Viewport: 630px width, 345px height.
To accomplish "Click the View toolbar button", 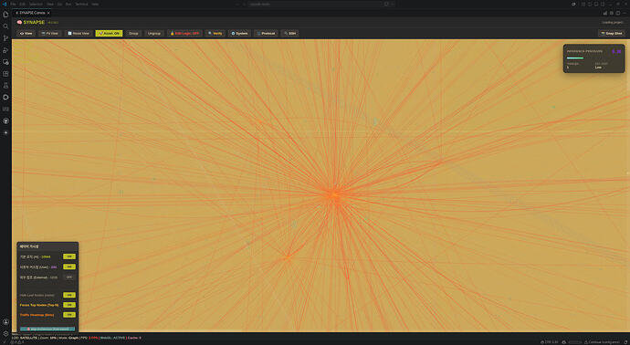I will click(26, 34).
